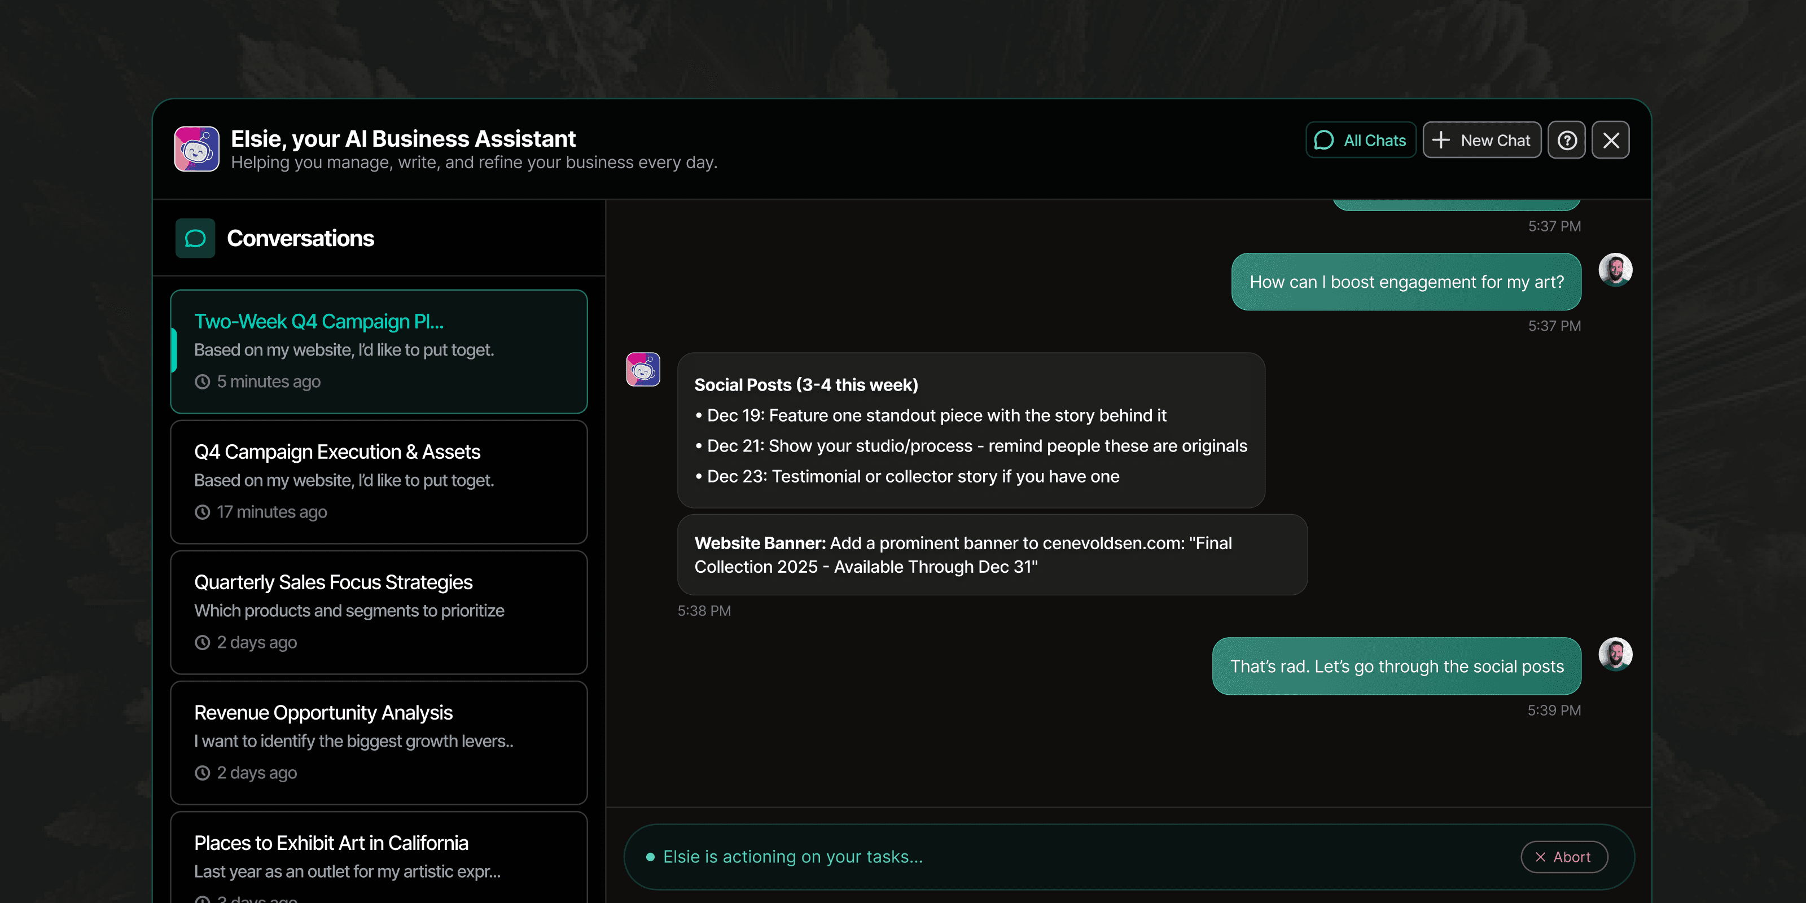This screenshot has height=903, width=1806.
Task: Start a New Chat
Action: (x=1481, y=140)
